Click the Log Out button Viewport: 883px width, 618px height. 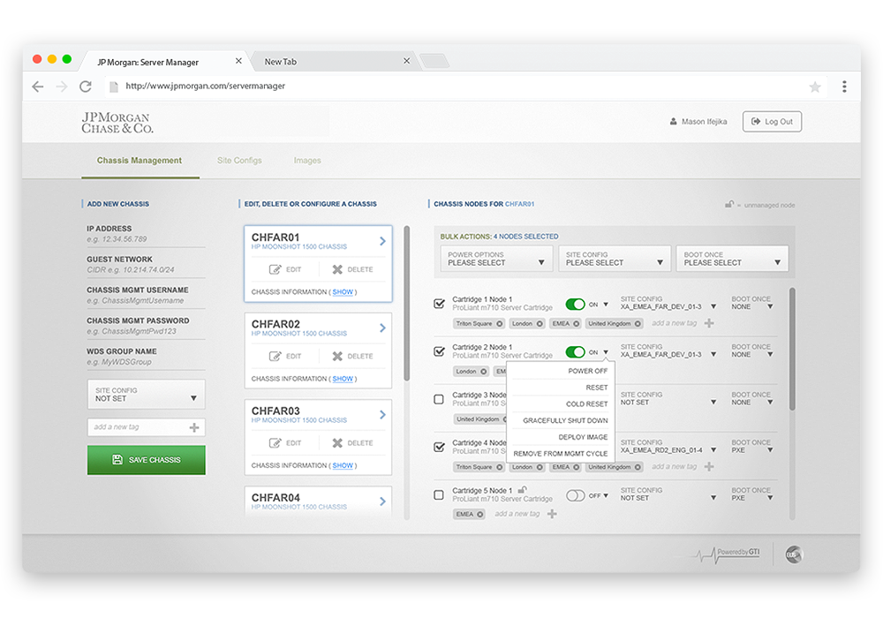pos(772,122)
